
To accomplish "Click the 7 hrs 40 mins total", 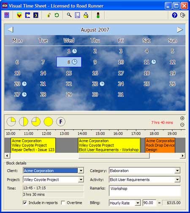I will point(162,122).
